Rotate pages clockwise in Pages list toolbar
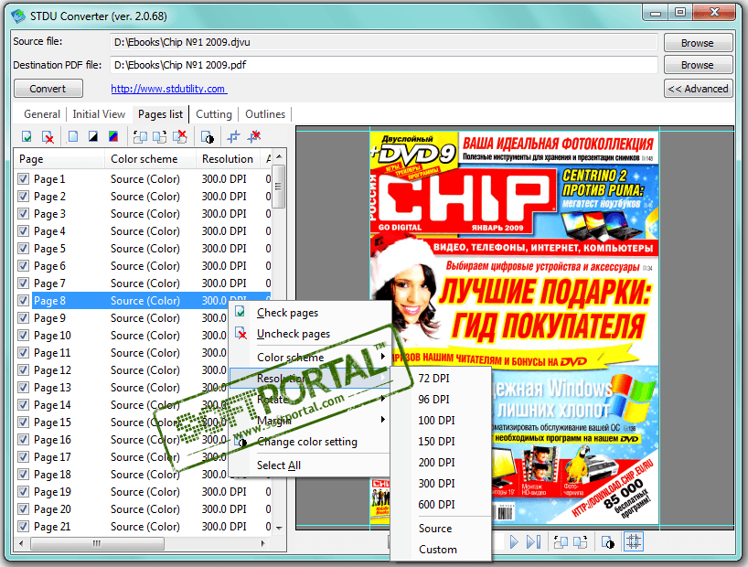The height and width of the screenshot is (567, 748). pyautogui.click(x=159, y=137)
